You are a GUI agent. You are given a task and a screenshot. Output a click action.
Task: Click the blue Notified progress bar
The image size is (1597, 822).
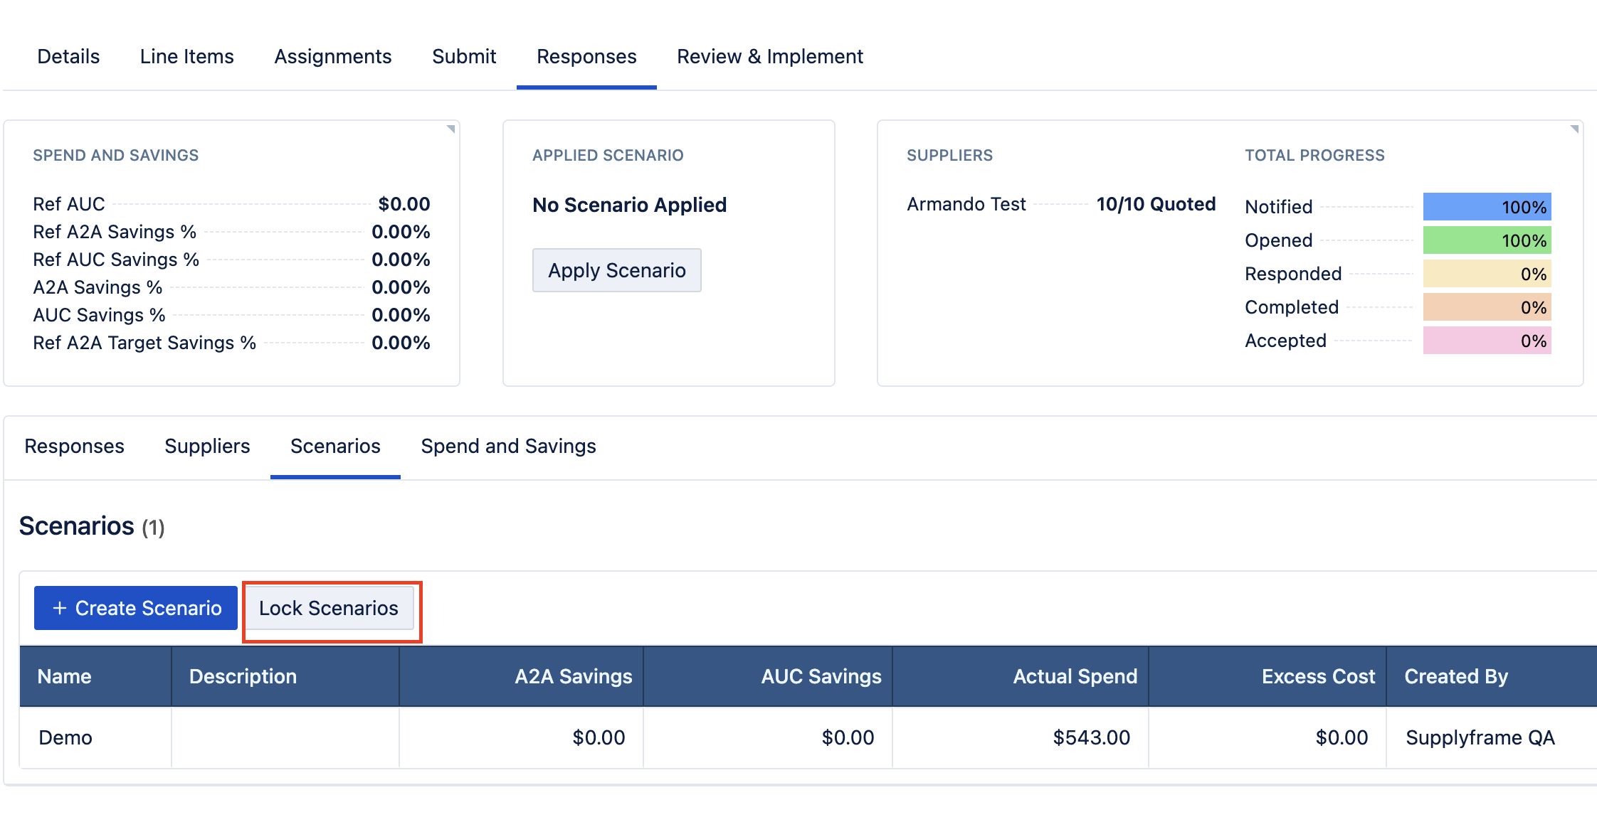click(x=1486, y=207)
